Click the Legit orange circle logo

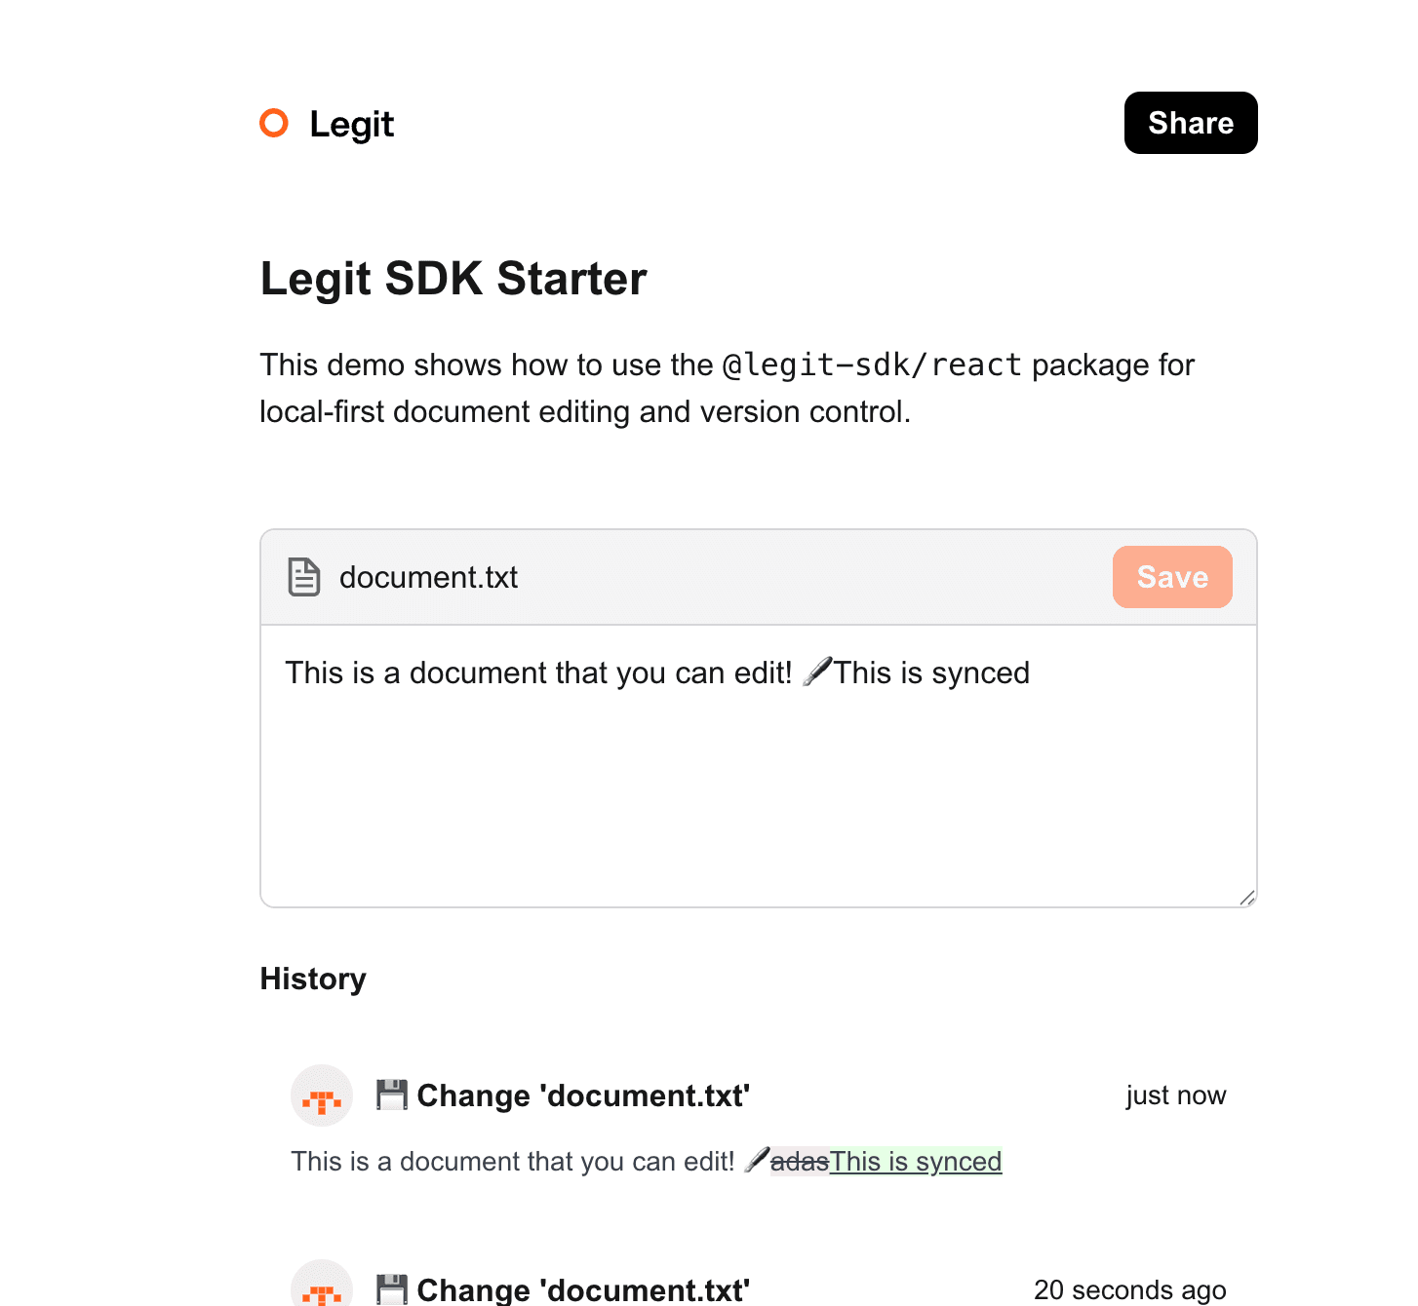pos(273,123)
